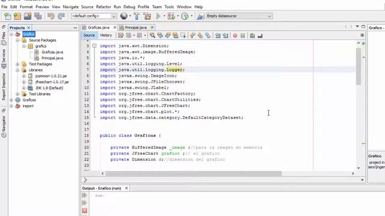Click the Comment code icon in editor toolbar
The width and height of the screenshot is (385, 216).
[253, 35]
